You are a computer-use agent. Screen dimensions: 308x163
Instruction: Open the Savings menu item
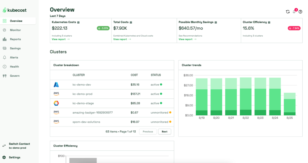[x=15, y=48]
